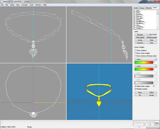
Task: Toggle the Anim mode button
Action: pyautogui.click(x=157, y=123)
